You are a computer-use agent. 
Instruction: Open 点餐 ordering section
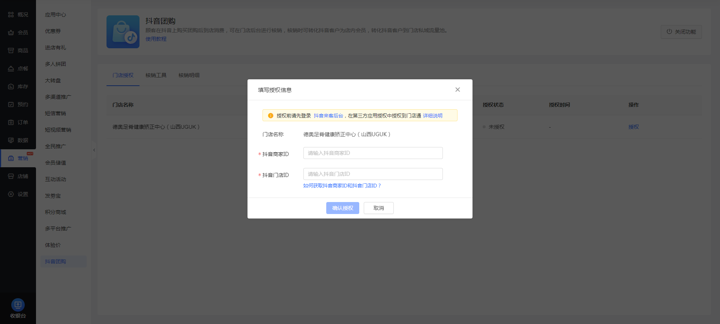pos(18,68)
